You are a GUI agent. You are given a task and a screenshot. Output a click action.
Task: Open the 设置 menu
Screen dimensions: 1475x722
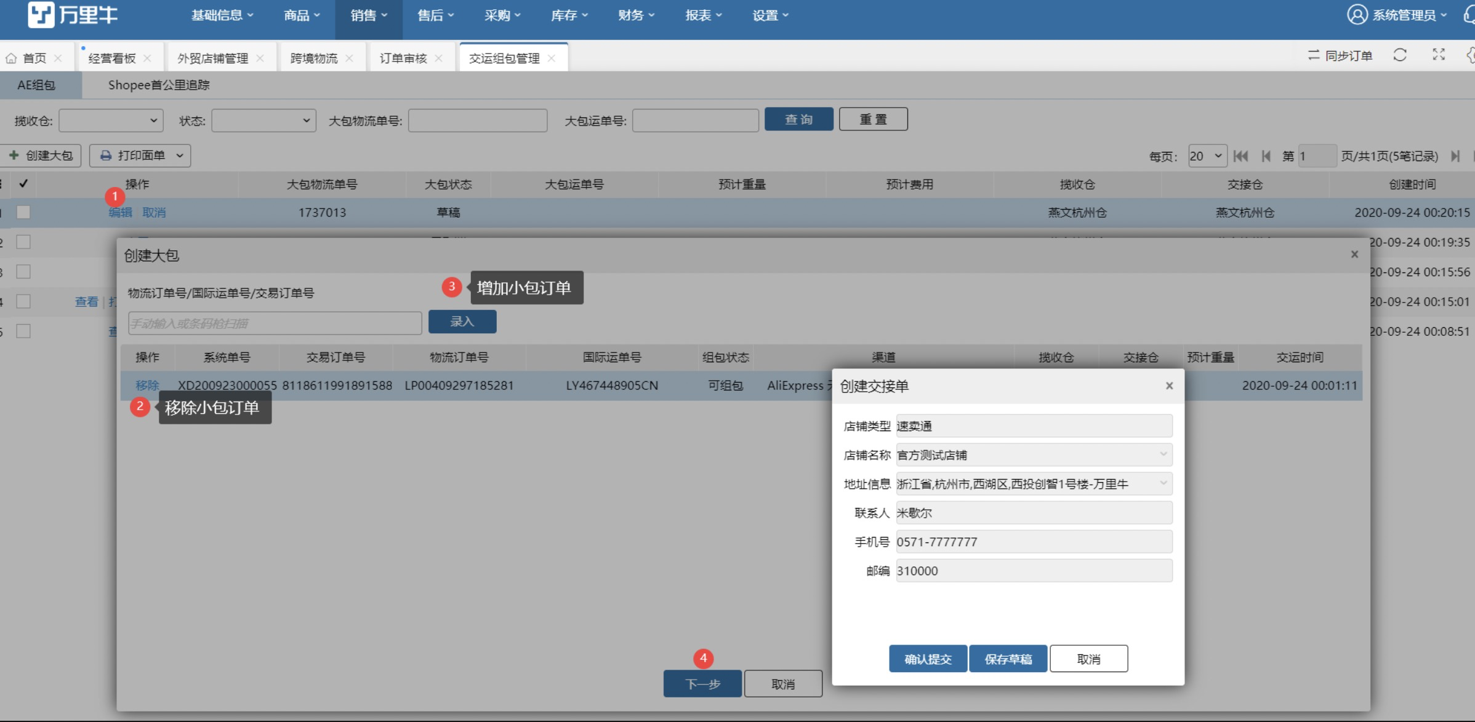tap(771, 15)
